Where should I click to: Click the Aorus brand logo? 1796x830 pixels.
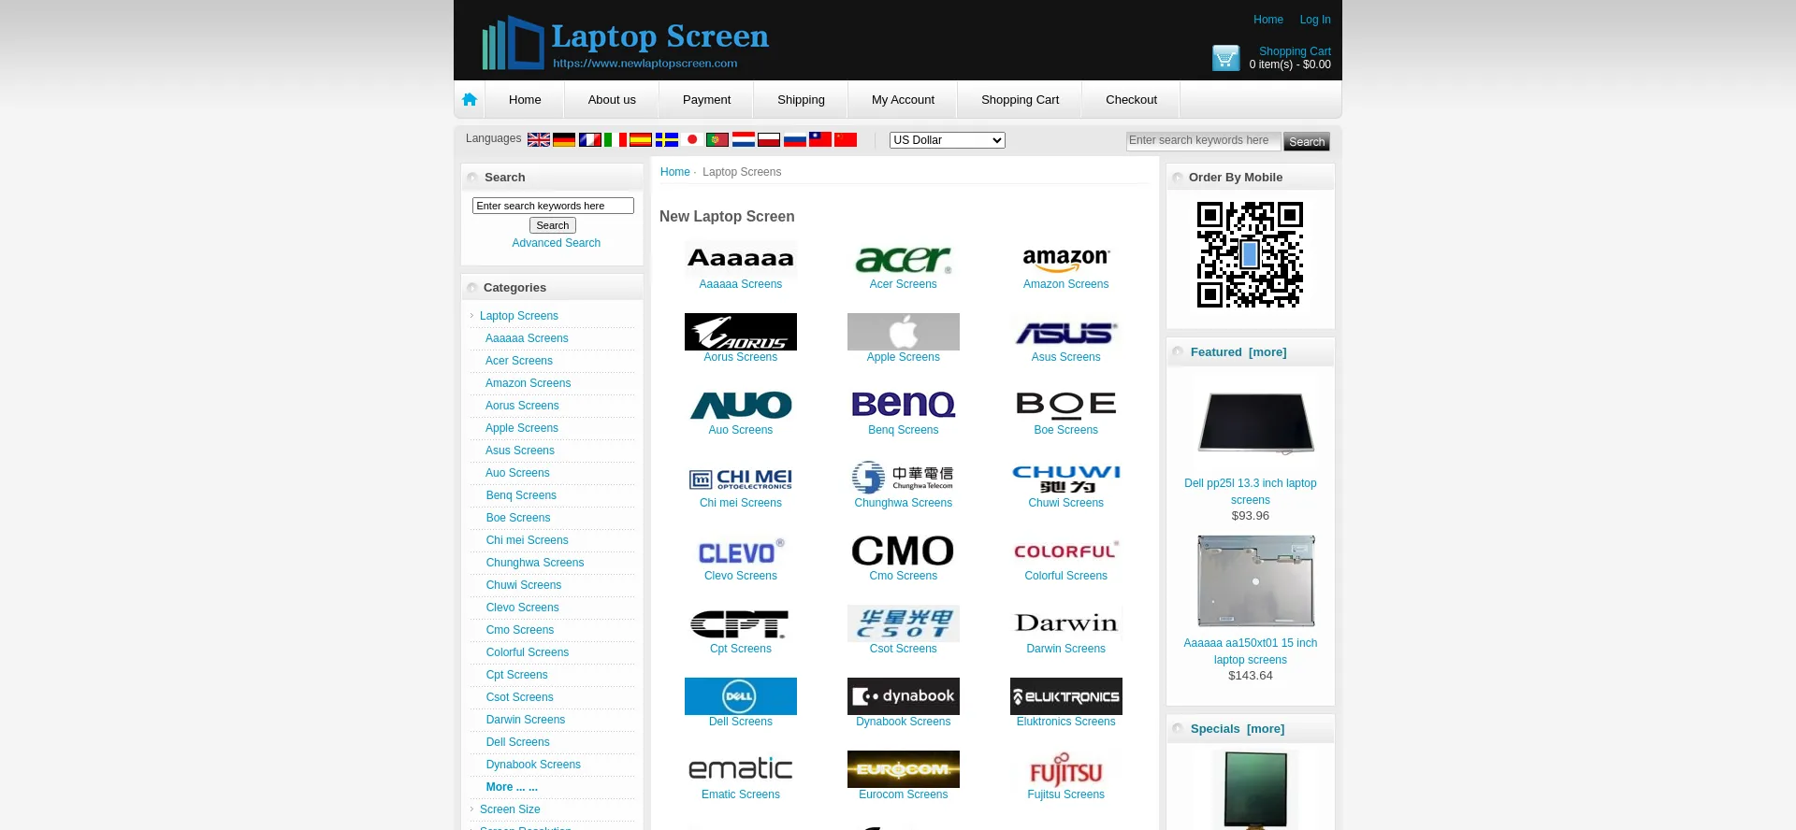[741, 332]
